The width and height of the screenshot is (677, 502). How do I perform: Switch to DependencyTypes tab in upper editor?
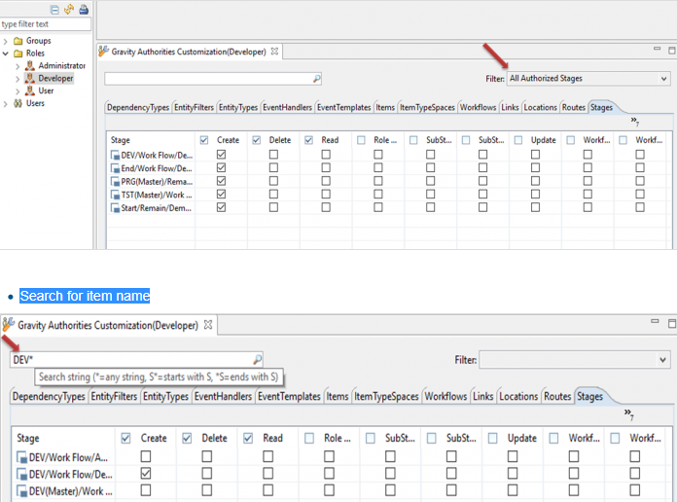tap(138, 107)
